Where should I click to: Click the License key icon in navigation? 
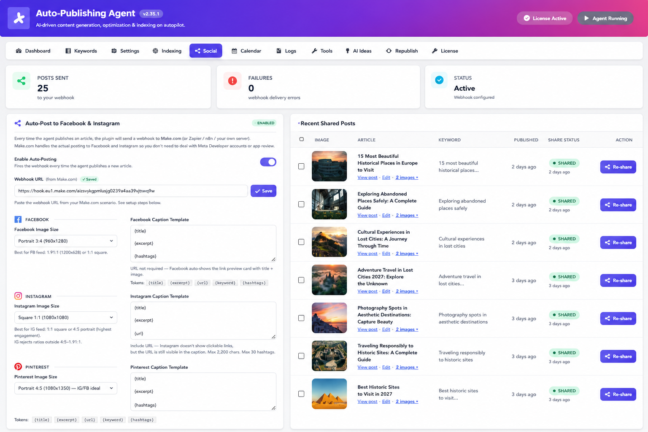pos(435,51)
